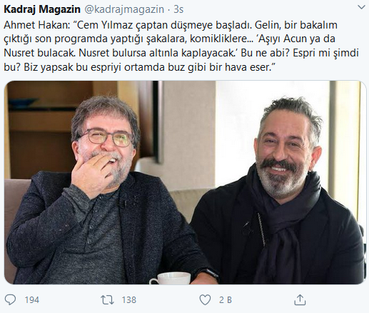Click the line starting 'Nusret bulacak'
The image size is (369, 313).
click(181, 53)
